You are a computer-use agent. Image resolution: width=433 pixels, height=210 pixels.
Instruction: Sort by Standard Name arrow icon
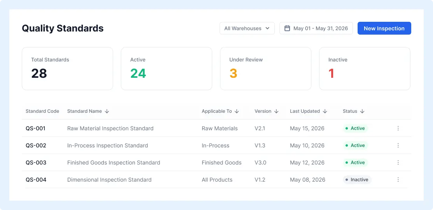107,111
